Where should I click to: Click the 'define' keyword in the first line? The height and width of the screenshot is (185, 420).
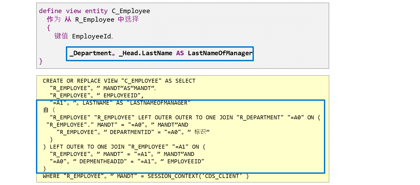[x=50, y=11]
